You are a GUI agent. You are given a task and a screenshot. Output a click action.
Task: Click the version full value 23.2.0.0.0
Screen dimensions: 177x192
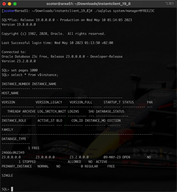(79, 157)
